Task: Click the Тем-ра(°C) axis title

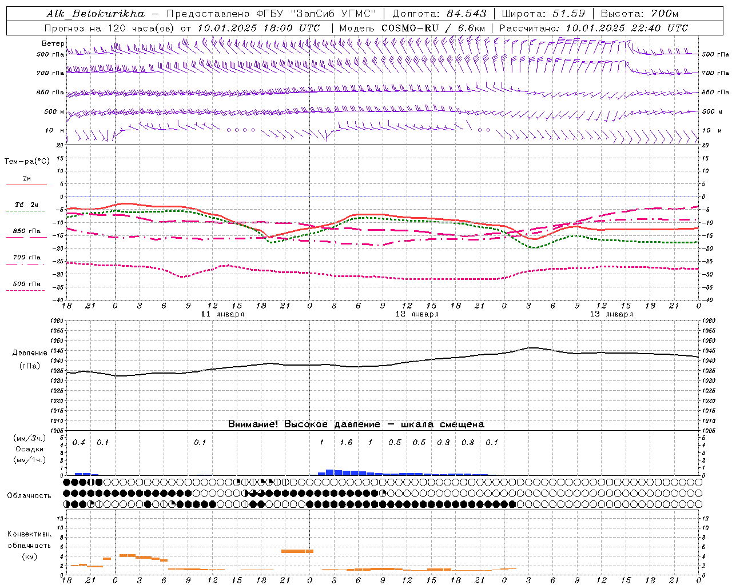Action: click(27, 162)
